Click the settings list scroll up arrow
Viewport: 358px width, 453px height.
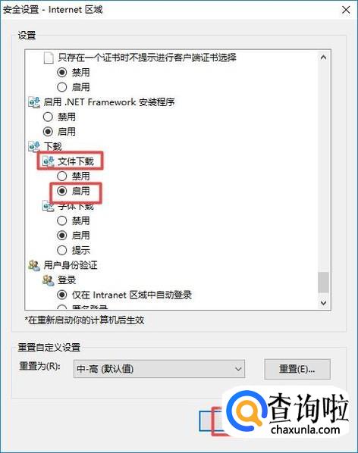(x=323, y=58)
